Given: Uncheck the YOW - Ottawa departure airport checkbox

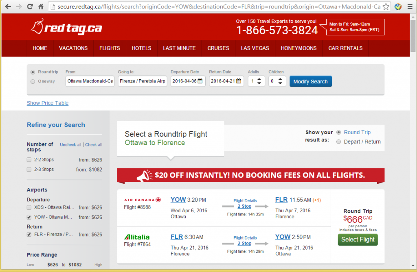Looking at the screenshot, I should coord(29,217).
